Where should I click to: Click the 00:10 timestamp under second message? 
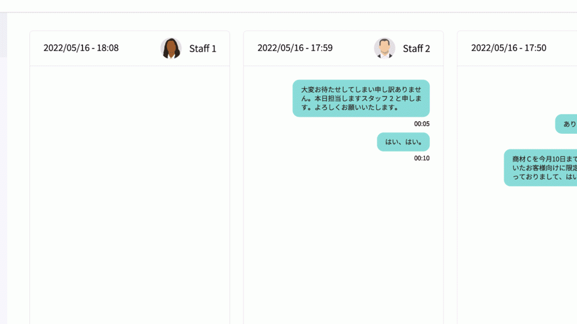422,158
